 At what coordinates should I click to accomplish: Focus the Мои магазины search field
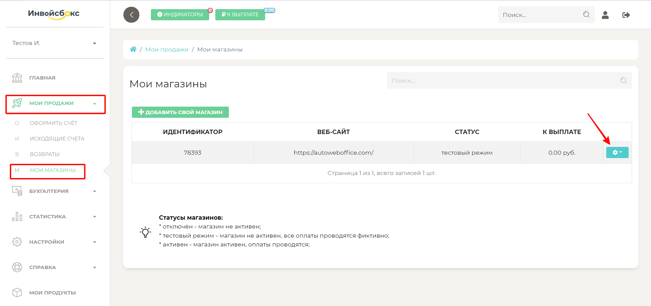point(502,81)
